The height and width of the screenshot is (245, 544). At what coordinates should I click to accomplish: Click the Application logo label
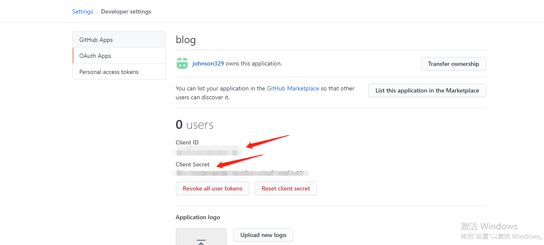click(198, 217)
